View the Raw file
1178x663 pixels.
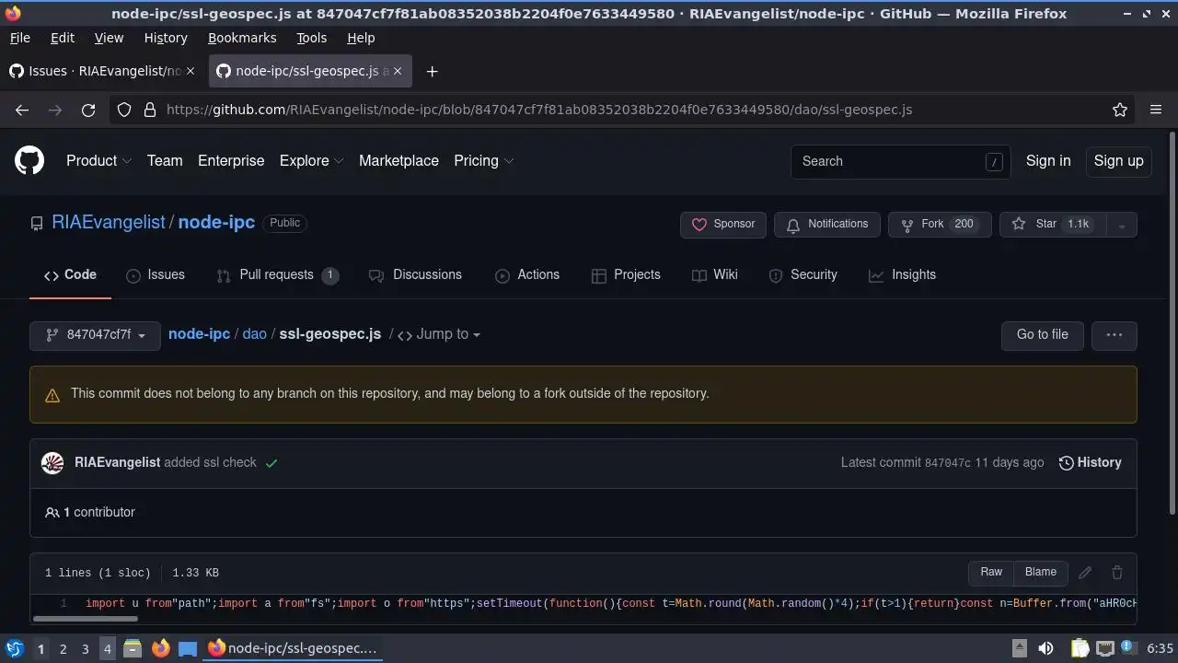point(991,572)
